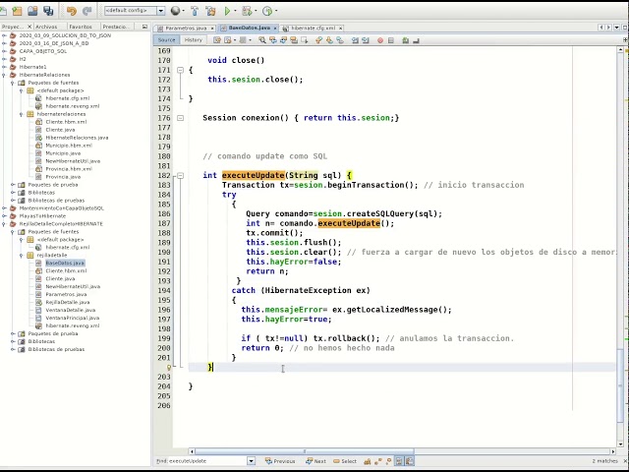
Task: Click the Find Selection magnifier icon
Action: click(x=262, y=40)
